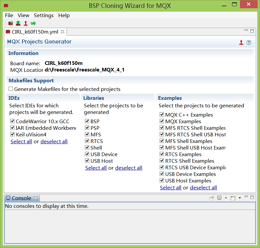Click the red stamp icon in main toolbar

tap(26, 23)
